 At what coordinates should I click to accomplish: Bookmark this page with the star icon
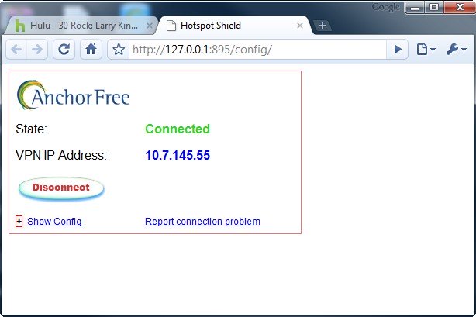[x=119, y=49]
